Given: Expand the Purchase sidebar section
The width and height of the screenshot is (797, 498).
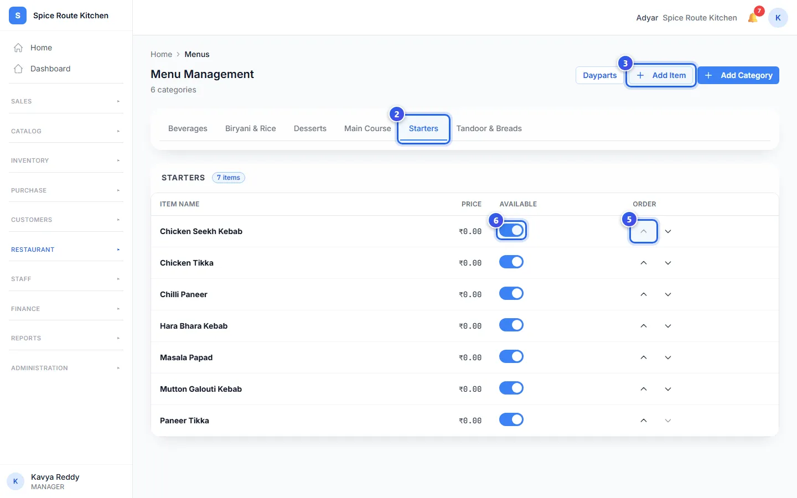Looking at the screenshot, I should coord(66,190).
